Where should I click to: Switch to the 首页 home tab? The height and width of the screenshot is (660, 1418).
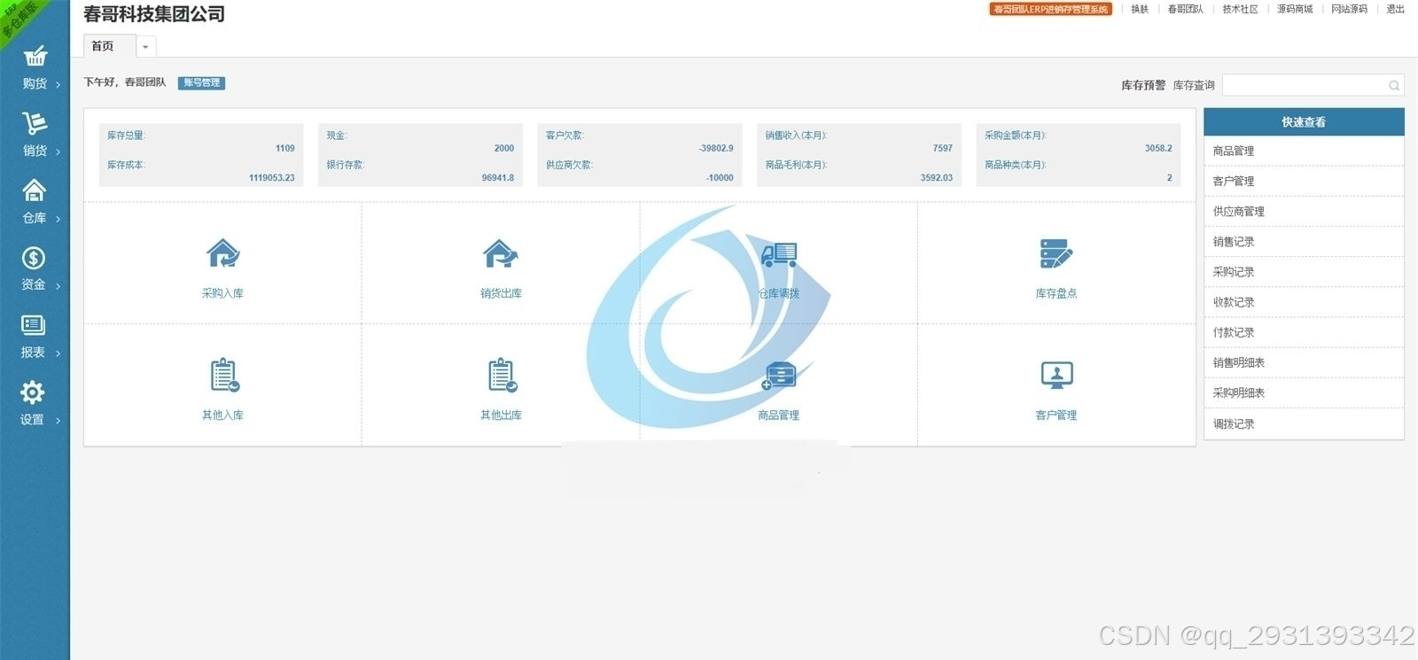pyautogui.click(x=104, y=46)
